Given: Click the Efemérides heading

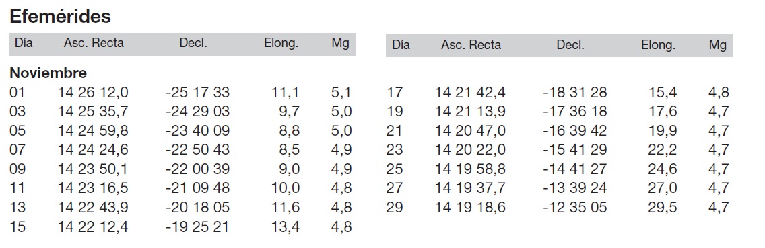Looking at the screenshot, I should pyautogui.click(x=60, y=17).
